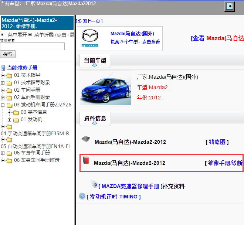Open 04 手动变速箱车间手册F35M-R label

pos(35,134)
